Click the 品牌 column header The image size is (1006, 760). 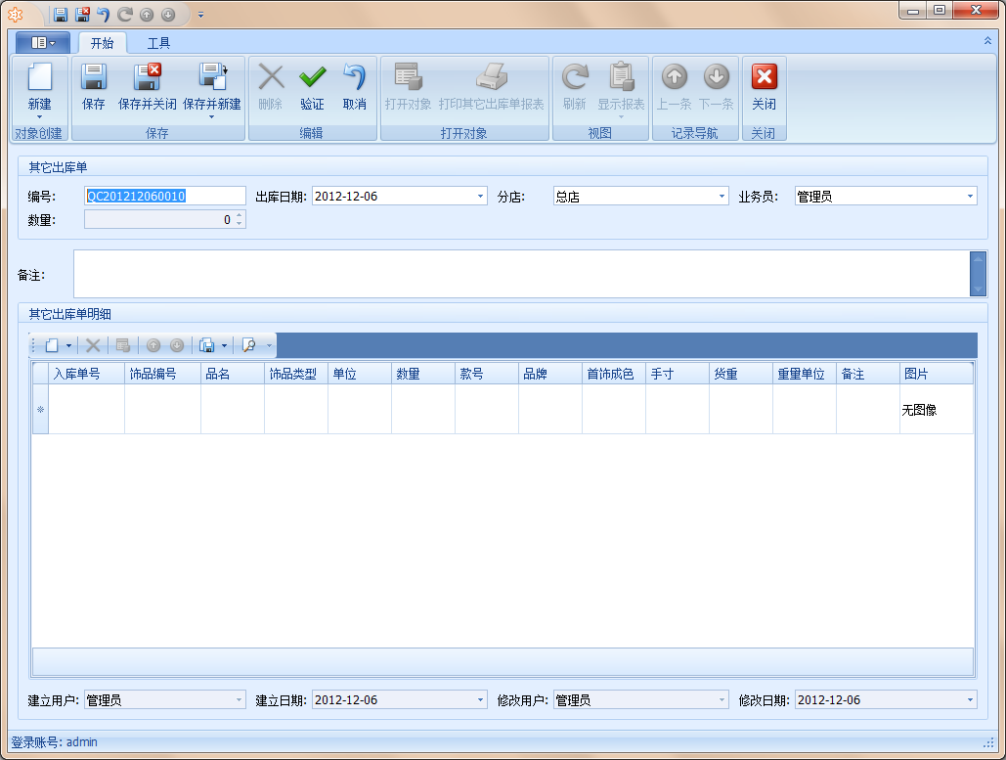coord(550,374)
